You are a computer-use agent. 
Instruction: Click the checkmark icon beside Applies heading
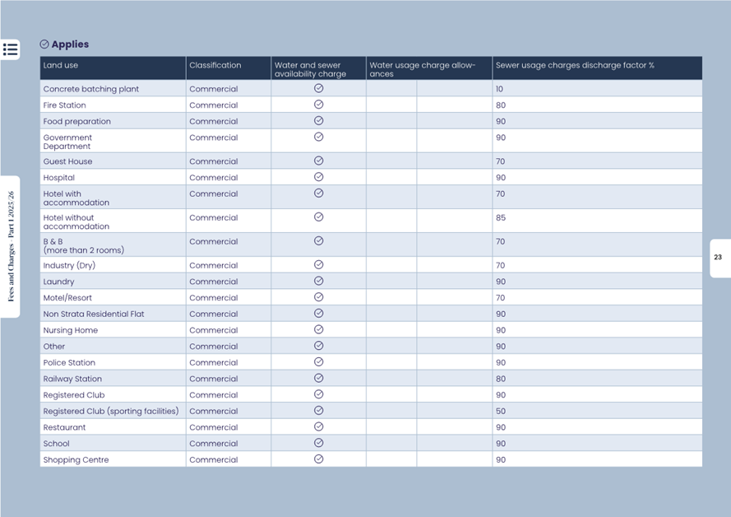pyautogui.click(x=44, y=44)
